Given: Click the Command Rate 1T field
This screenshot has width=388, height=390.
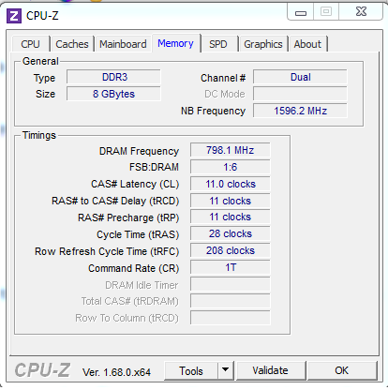Looking at the screenshot, I should [x=231, y=267].
